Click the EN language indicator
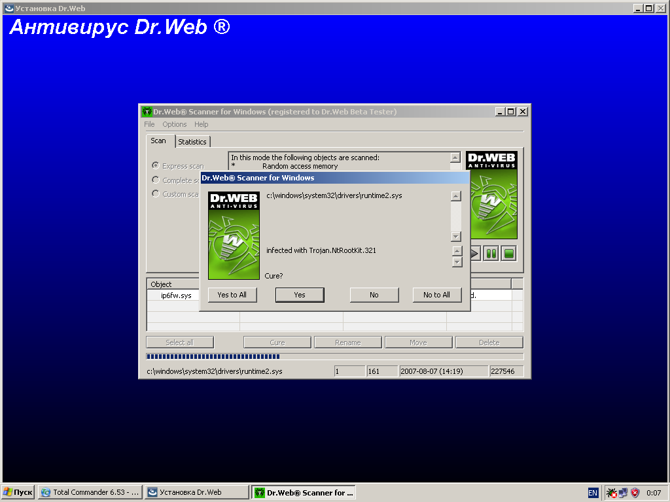 point(593,493)
